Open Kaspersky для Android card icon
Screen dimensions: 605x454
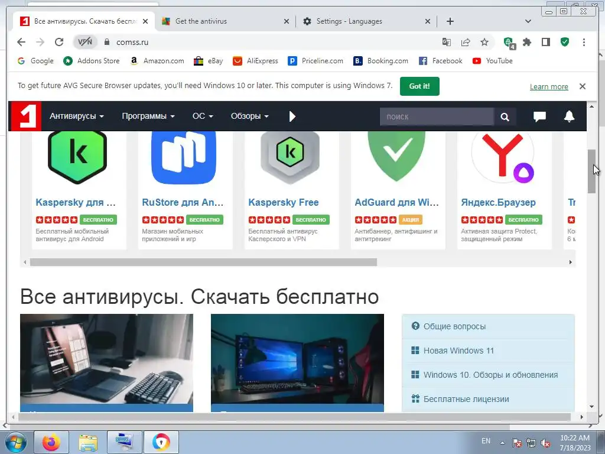coord(77,156)
